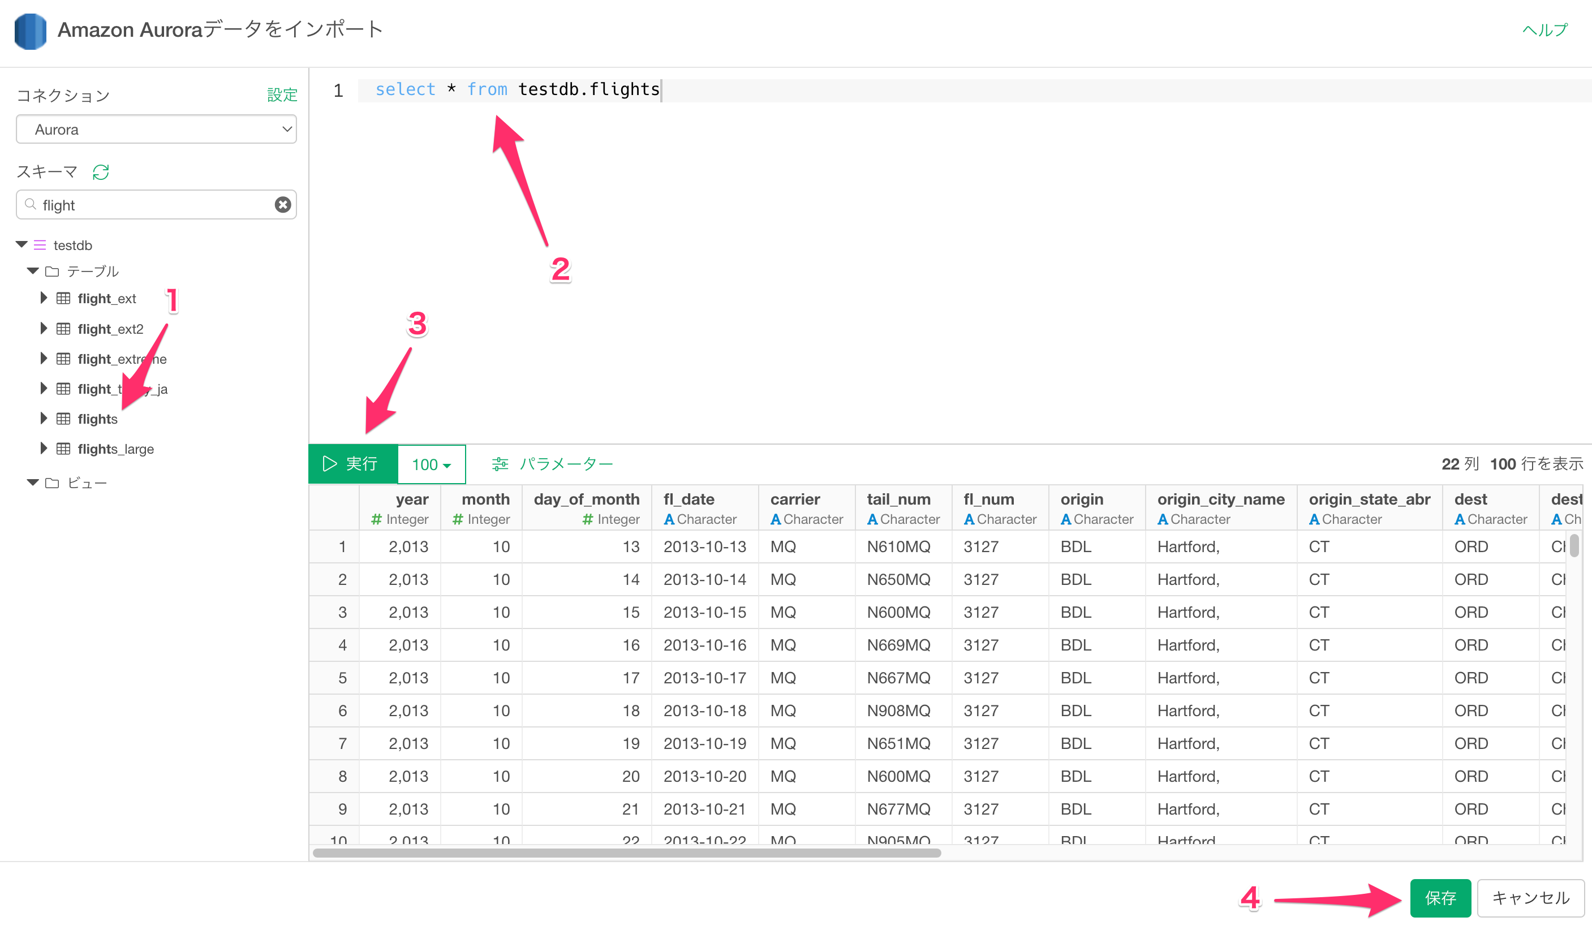Click the origin_city_name column header

pos(1221,508)
